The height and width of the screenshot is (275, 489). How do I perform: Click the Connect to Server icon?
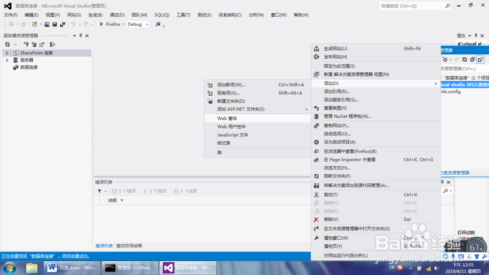click(x=34, y=45)
